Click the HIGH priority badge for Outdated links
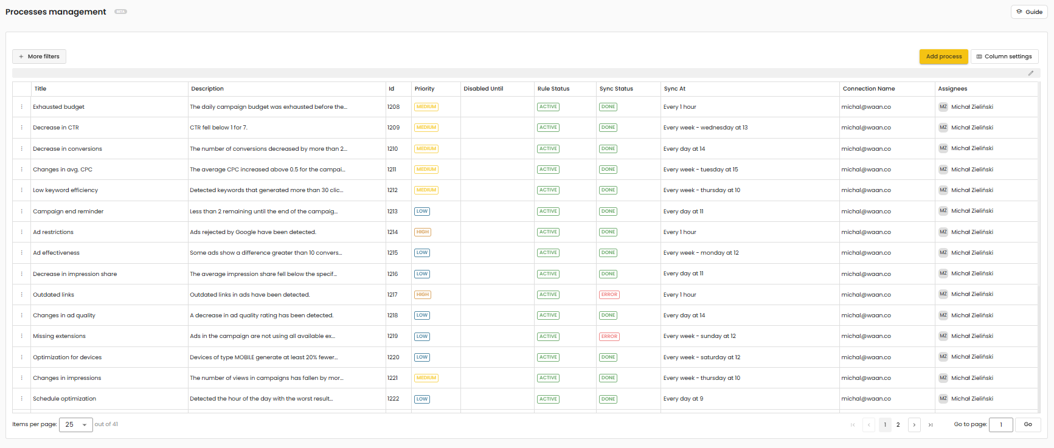 [x=423, y=295]
